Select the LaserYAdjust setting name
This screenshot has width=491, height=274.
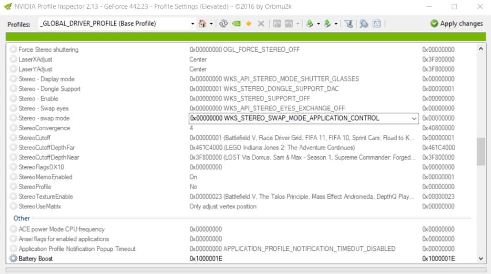(x=35, y=69)
